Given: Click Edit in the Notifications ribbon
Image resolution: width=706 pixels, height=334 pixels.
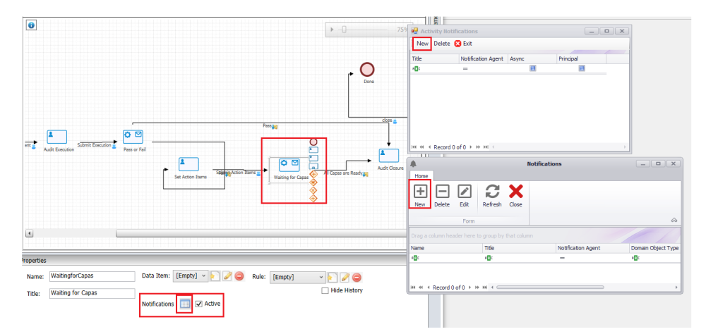Looking at the screenshot, I should point(465,196).
